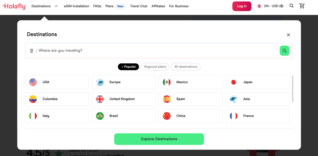
Task: Click the USA flag icon
Action: (x=33, y=82)
